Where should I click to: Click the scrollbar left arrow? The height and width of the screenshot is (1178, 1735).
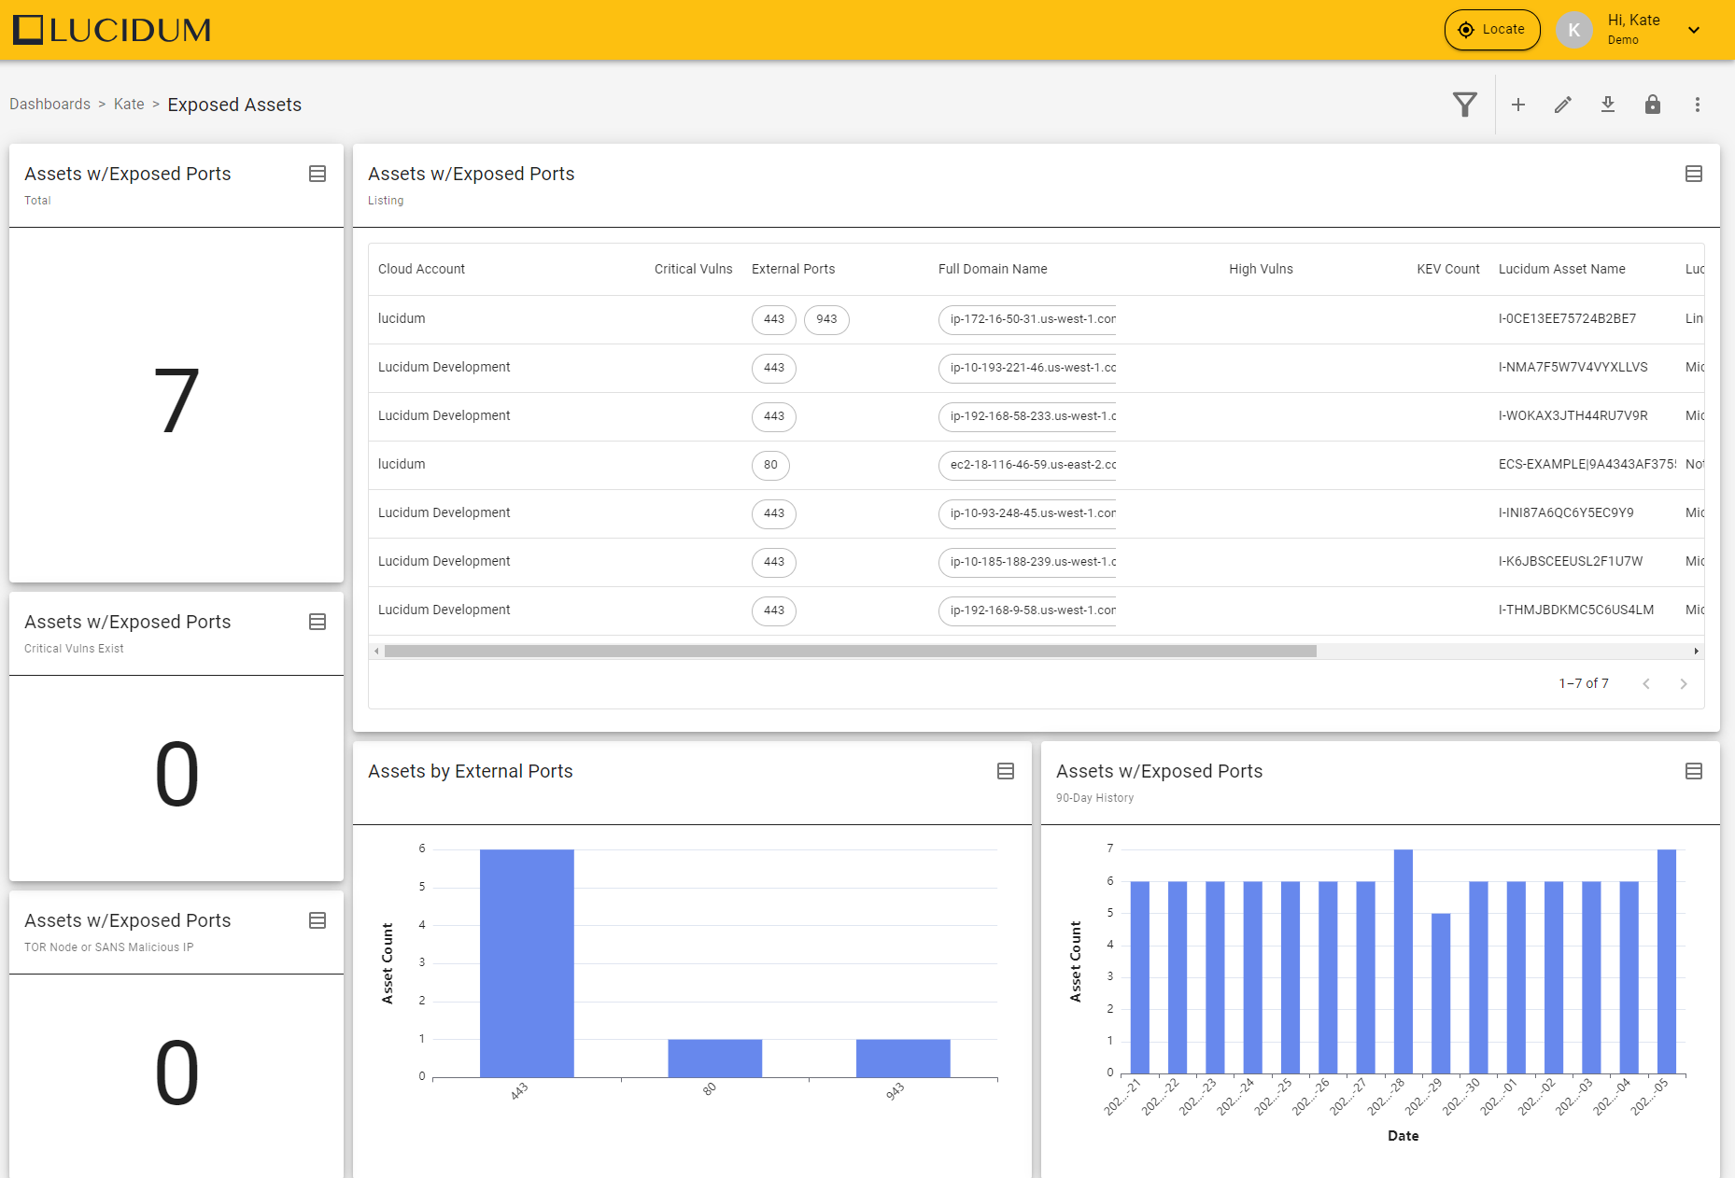[376, 651]
